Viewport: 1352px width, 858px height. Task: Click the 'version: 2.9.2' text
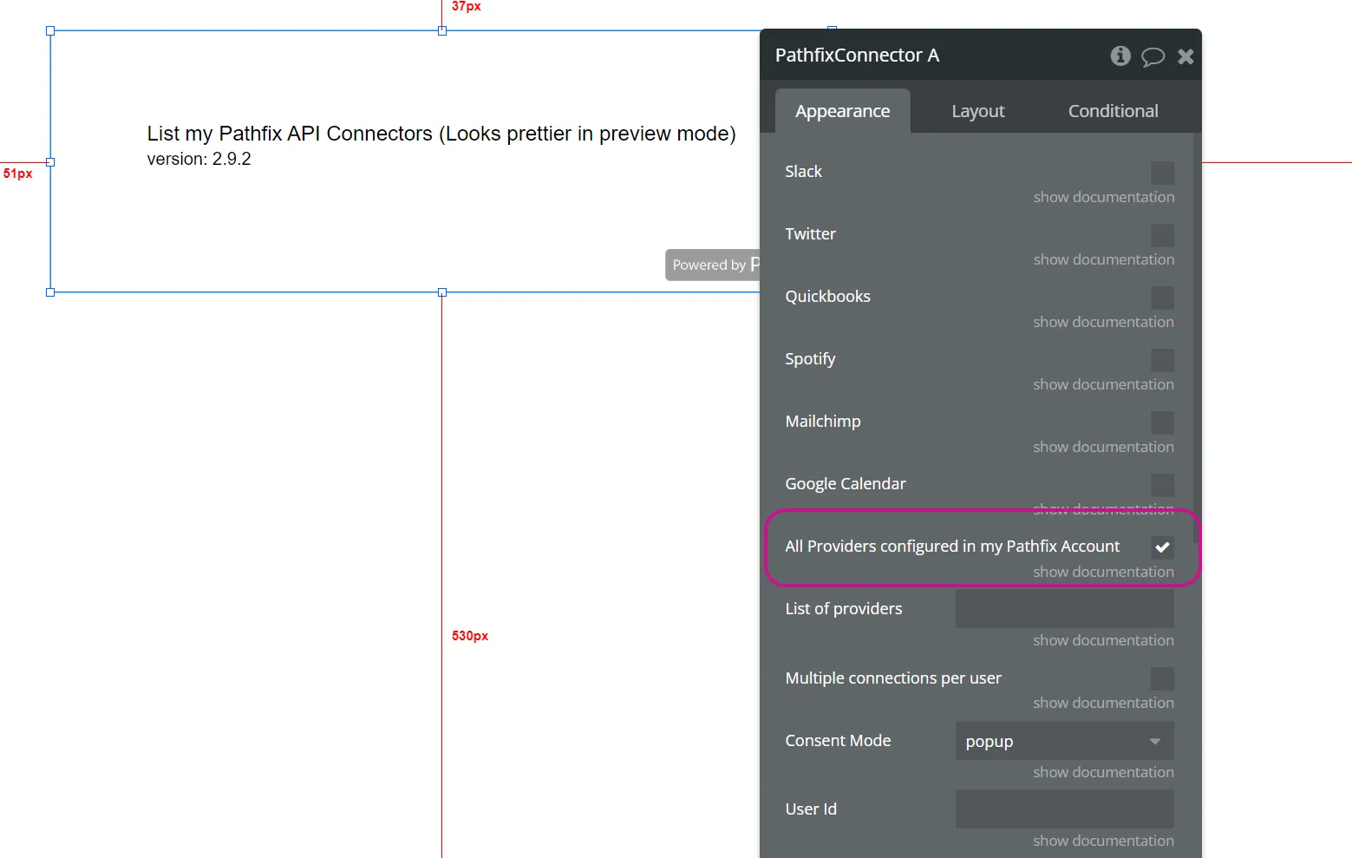[x=199, y=159]
